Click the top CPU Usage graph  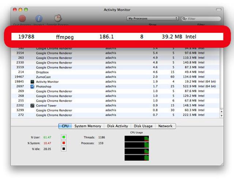coord(137,138)
